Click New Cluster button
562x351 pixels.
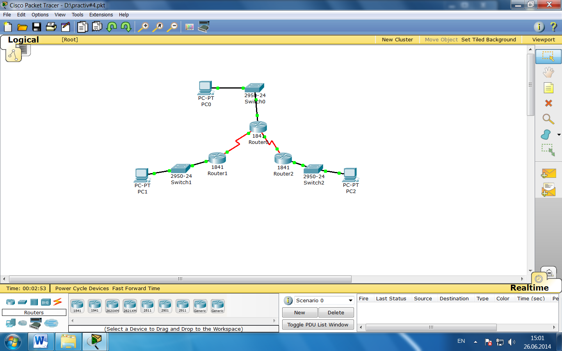pos(397,39)
